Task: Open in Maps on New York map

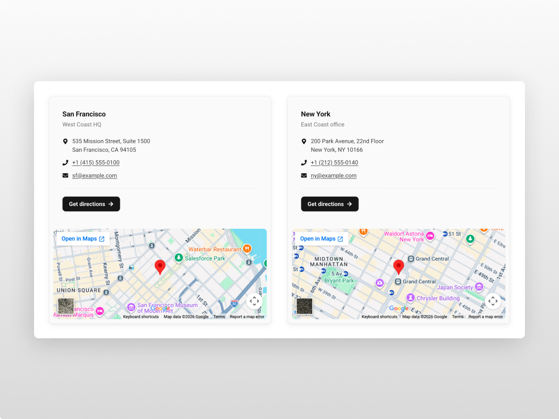Action: click(x=321, y=239)
